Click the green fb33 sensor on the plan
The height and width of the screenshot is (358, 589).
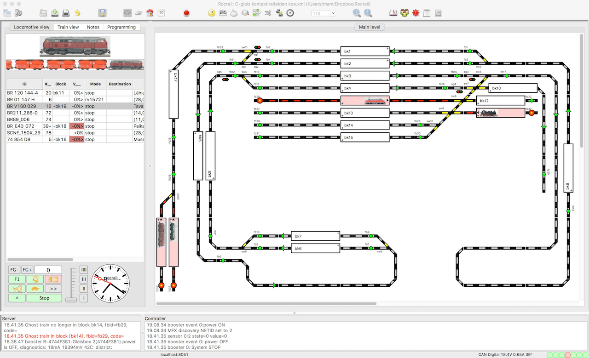(223, 51)
